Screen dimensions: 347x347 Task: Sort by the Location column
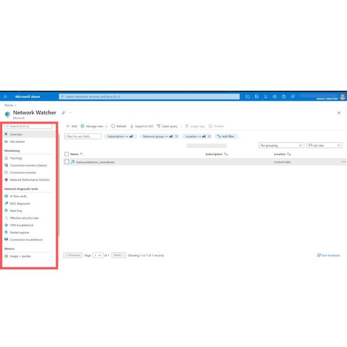(x=282, y=154)
